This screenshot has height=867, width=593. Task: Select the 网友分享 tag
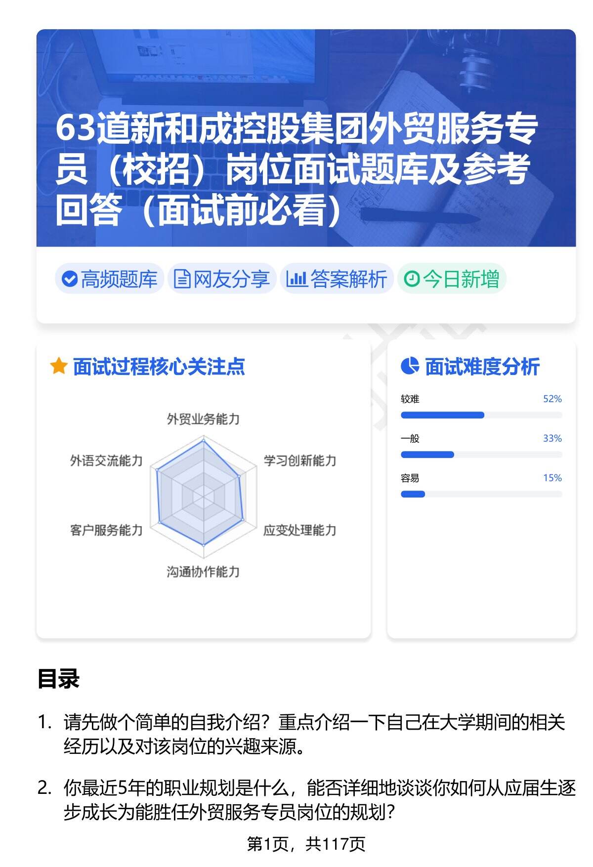pos(222,279)
